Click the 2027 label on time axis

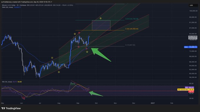[153, 103]
